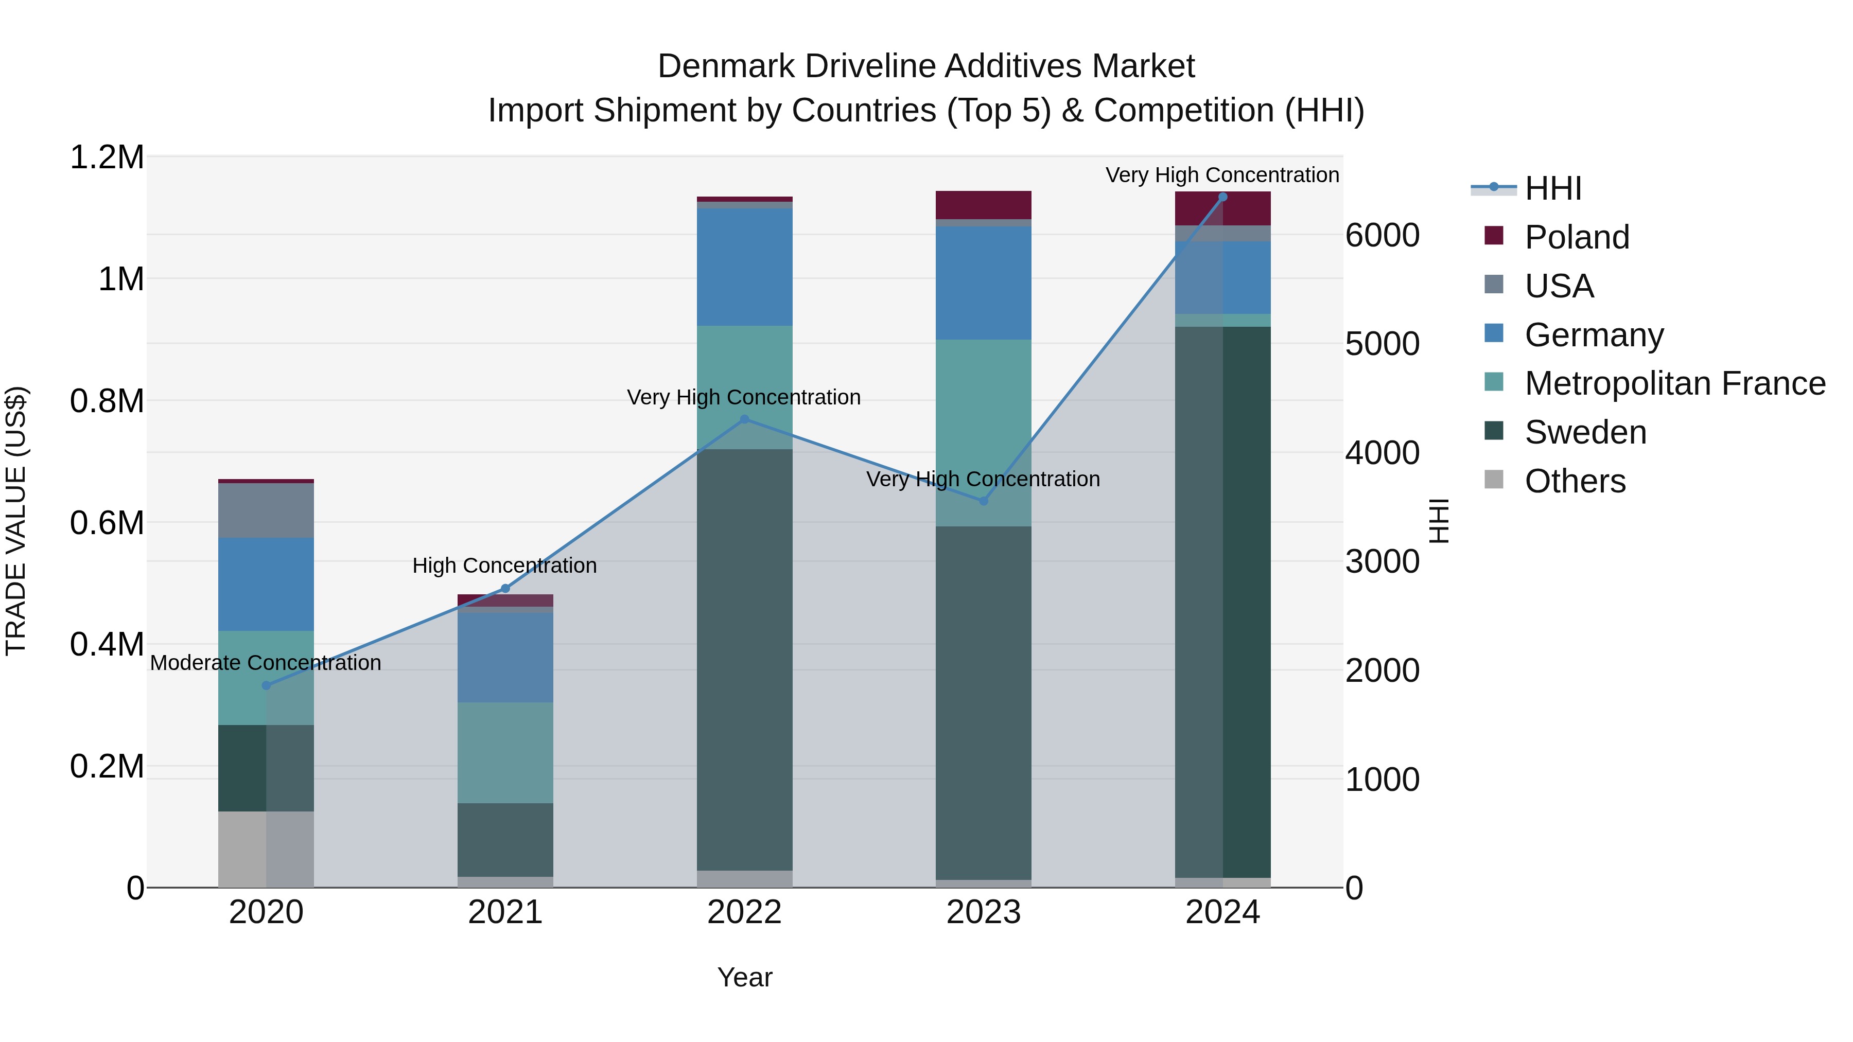Toggle the Germany series in legend
This screenshot has height=1042, width=1853.
[1574, 335]
